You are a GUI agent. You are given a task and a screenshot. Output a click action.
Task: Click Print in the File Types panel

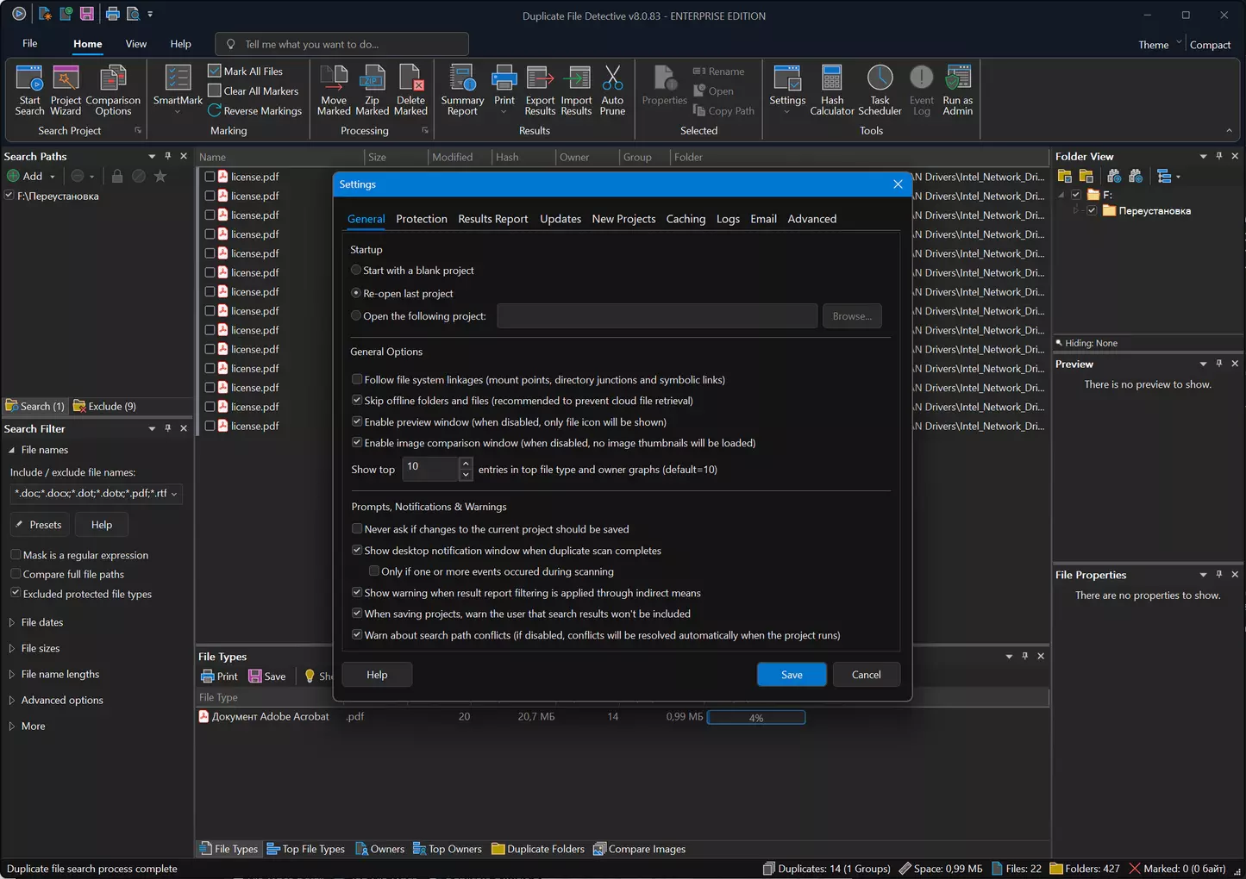(x=219, y=676)
